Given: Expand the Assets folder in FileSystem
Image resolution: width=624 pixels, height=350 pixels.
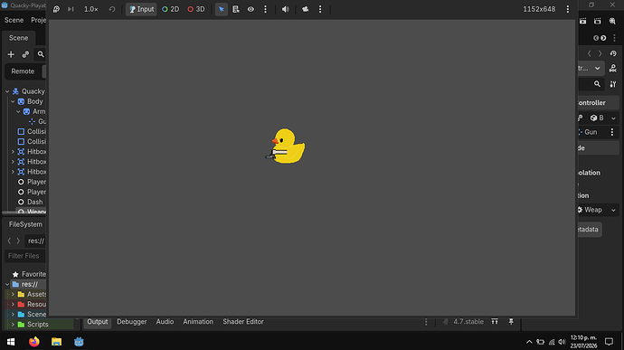Looking at the screenshot, I should 13,294.
